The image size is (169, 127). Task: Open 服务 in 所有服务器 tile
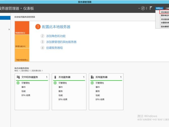[x=98, y=91]
